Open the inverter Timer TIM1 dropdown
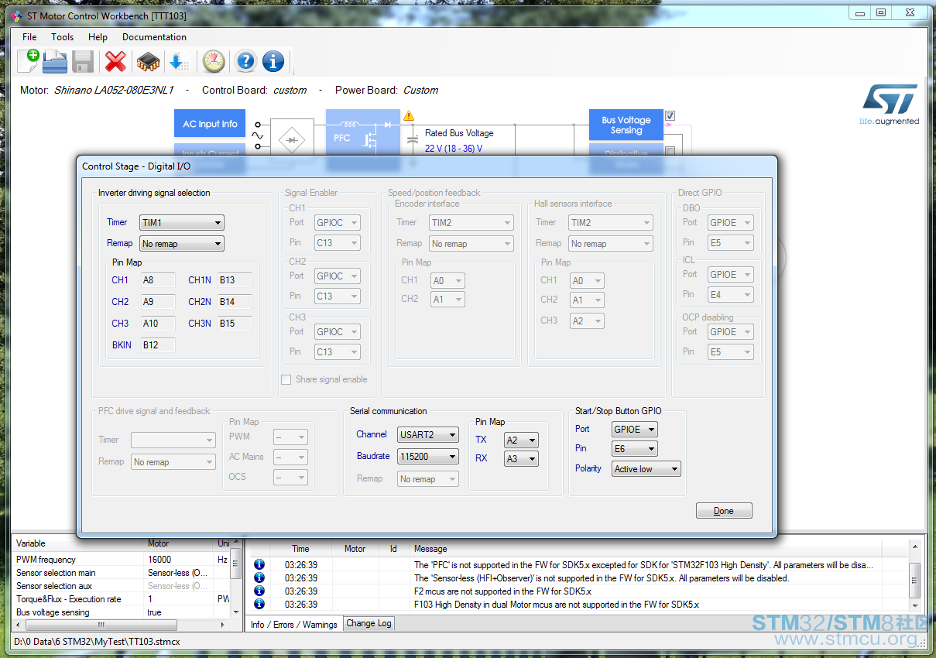Viewport: 936px width, 658px height. click(182, 223)
